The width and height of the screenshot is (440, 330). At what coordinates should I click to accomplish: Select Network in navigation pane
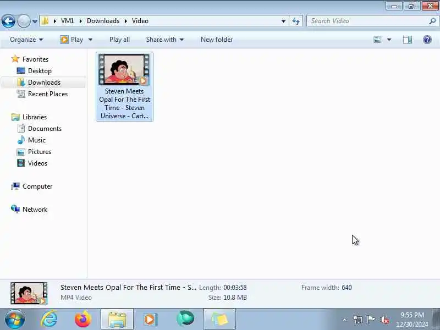click(35, 210)
